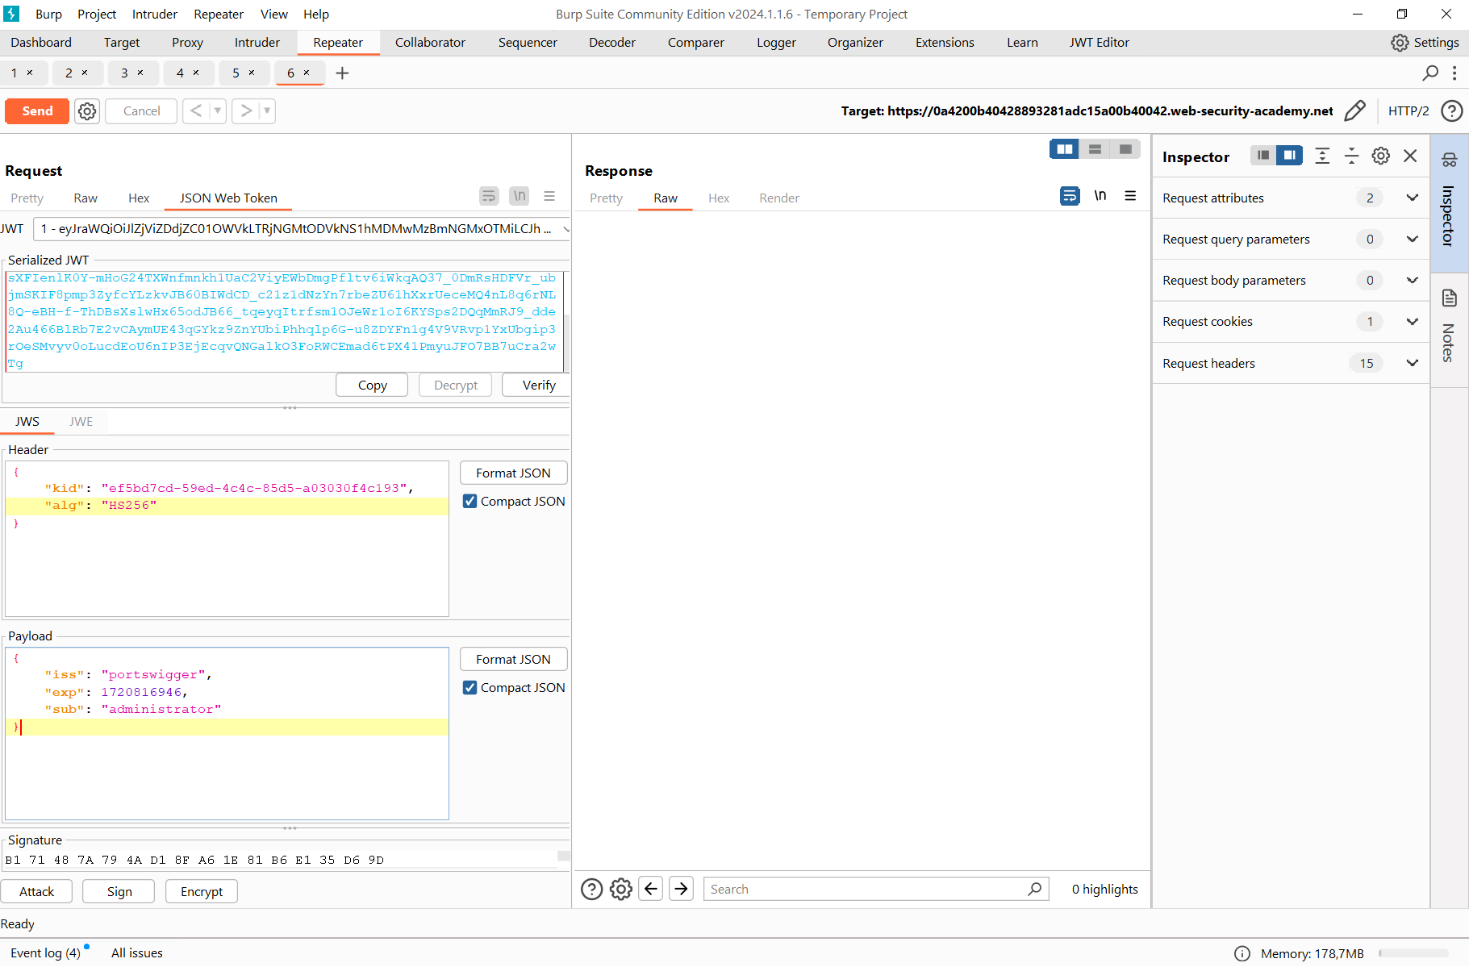Copy the serialized JWT
The width and height of the screenshot is (1469, 967).
pyautogui.click(x=372, y=386)
